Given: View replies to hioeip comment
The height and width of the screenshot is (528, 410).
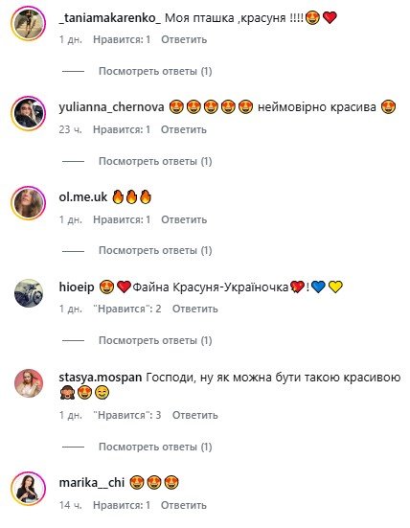Looking at the screenshot, I should point(155,340).
